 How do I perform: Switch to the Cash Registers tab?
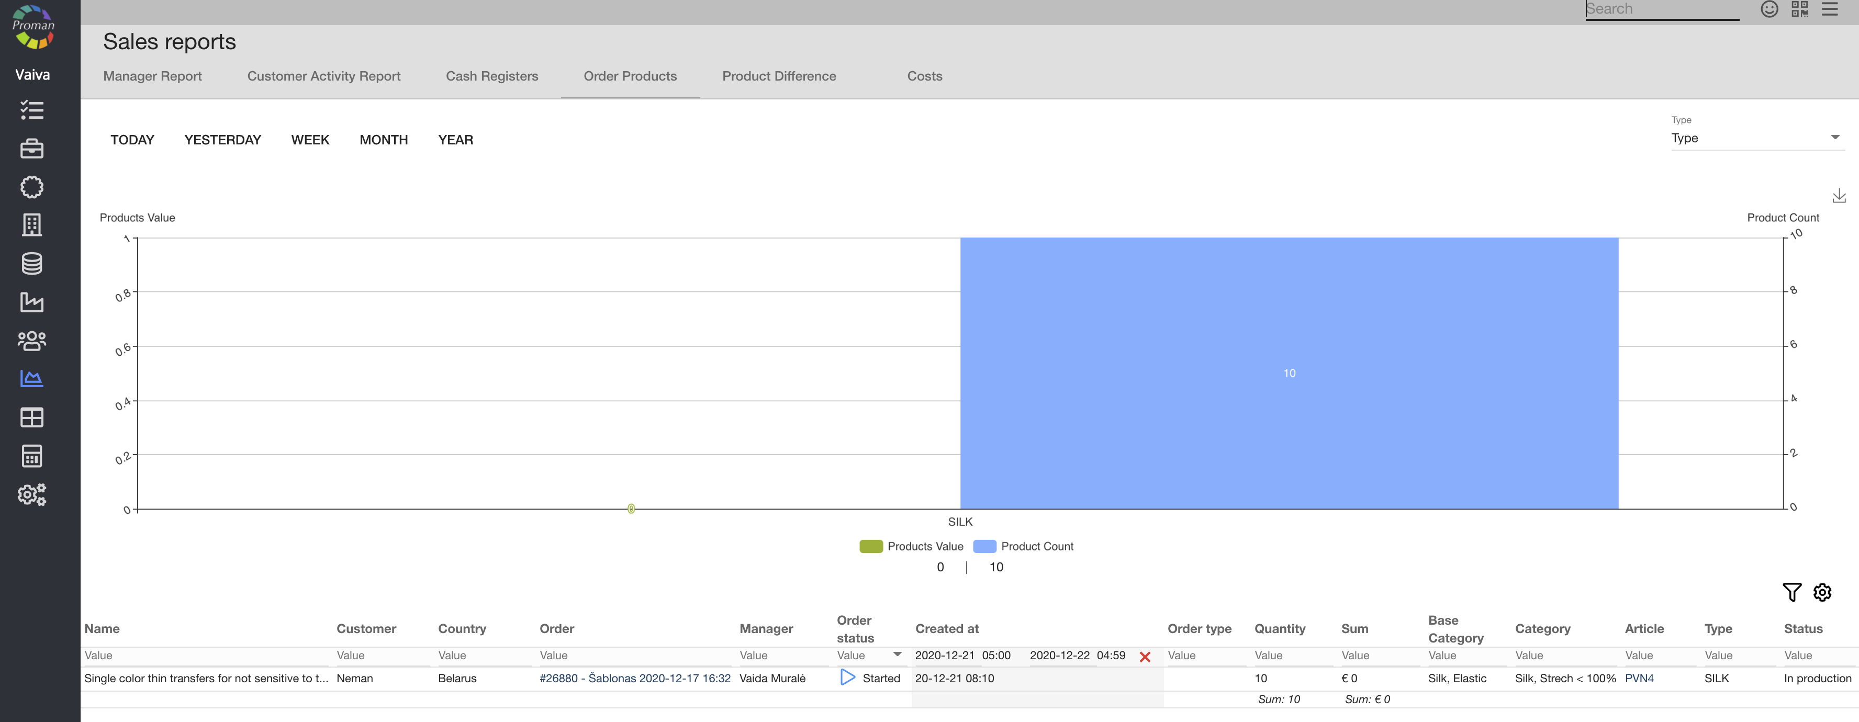(x=491, y=76)
